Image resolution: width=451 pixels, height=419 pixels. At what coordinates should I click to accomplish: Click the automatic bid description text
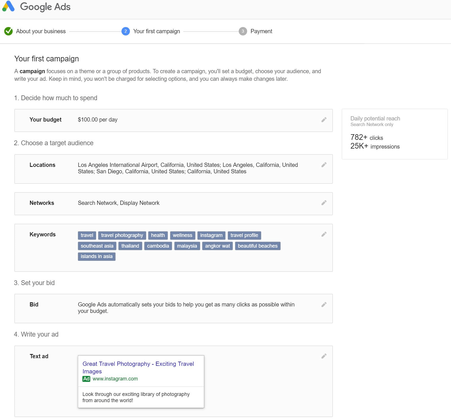click(x=186, y=308)
